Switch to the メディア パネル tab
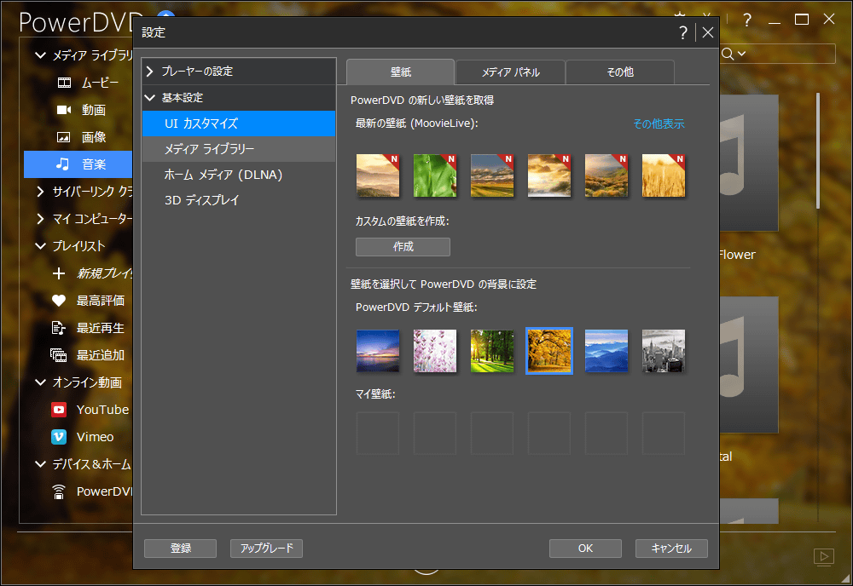This screenshot has width=853, height=586. click(510, 72)
